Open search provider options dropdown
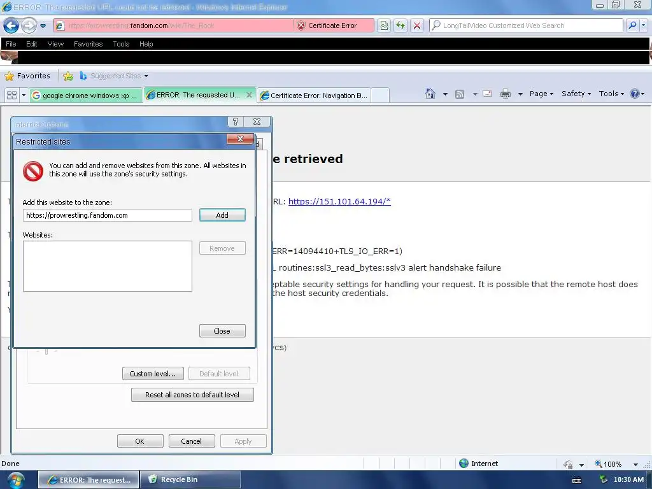This screenshot has height=489, width=652. [643, 25]
